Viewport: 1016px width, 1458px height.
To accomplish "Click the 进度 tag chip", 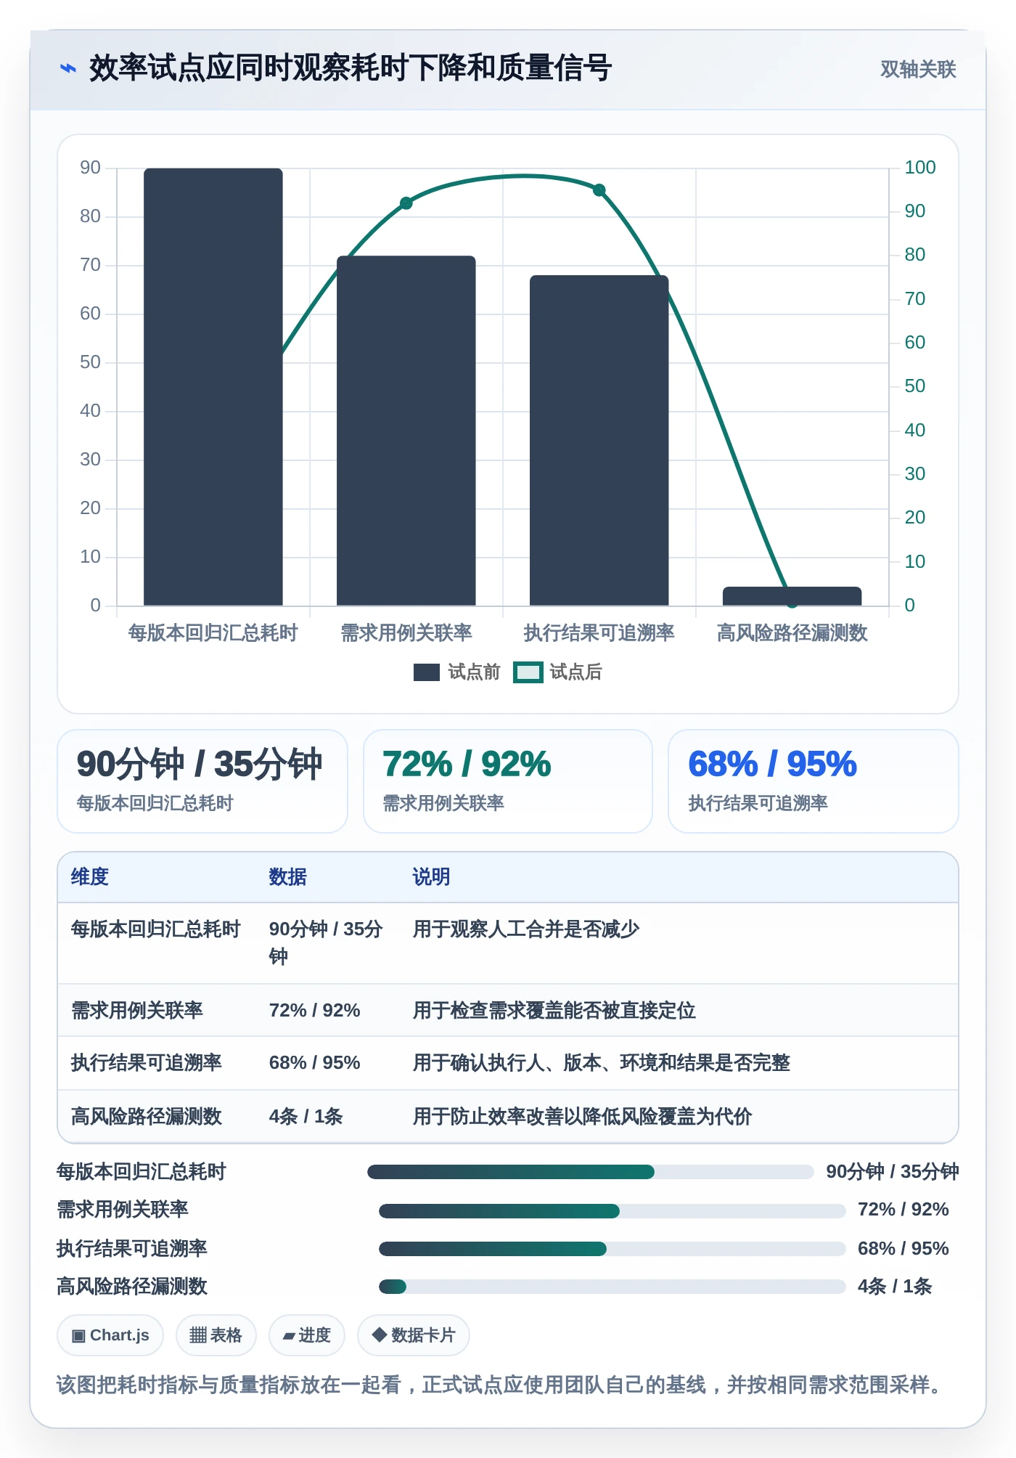I will click(x=307, y=1335).
